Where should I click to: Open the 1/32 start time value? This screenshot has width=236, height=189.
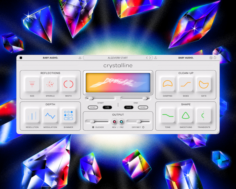tap(107, 107)
